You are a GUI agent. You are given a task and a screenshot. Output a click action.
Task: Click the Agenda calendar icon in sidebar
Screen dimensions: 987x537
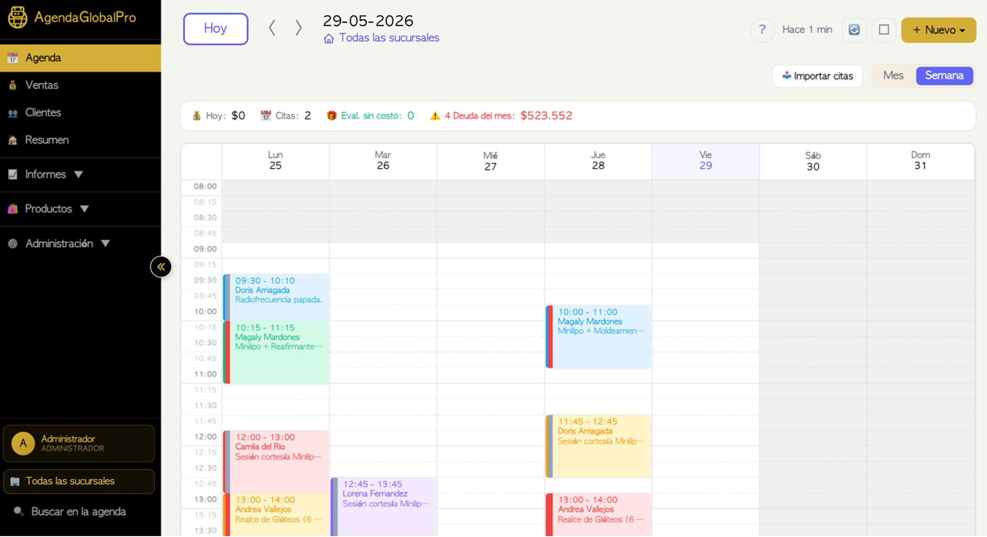[x=13, y=58]
